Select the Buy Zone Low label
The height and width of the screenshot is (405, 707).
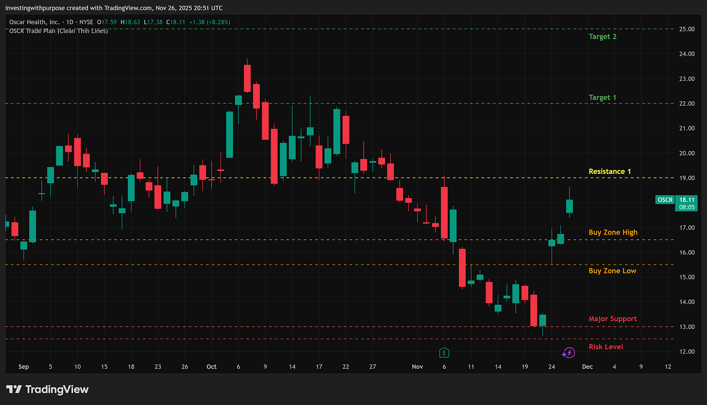point(612,271)
